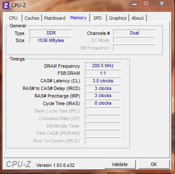Click the Memory tab

[x=78, y=18]
